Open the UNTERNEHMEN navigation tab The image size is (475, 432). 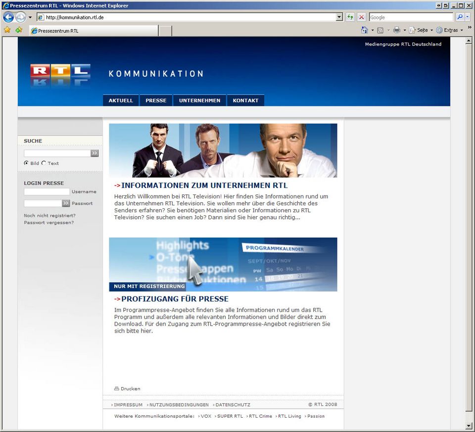pyautogui.click(x=199, y=100)
